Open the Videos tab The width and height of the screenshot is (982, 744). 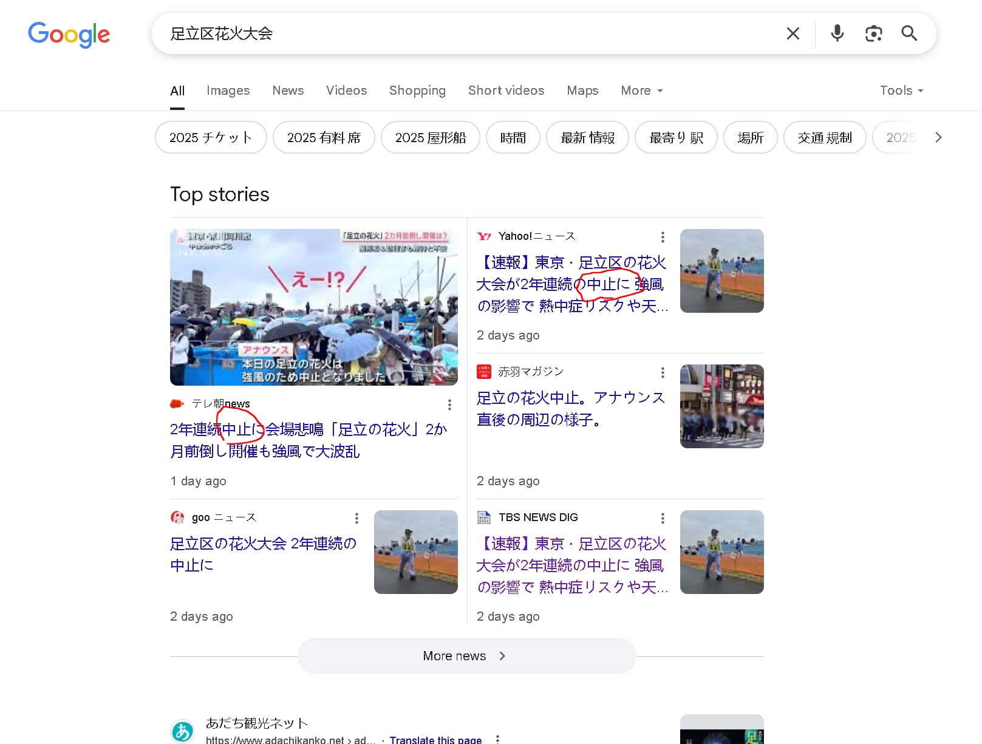click(x=346, y=90)
